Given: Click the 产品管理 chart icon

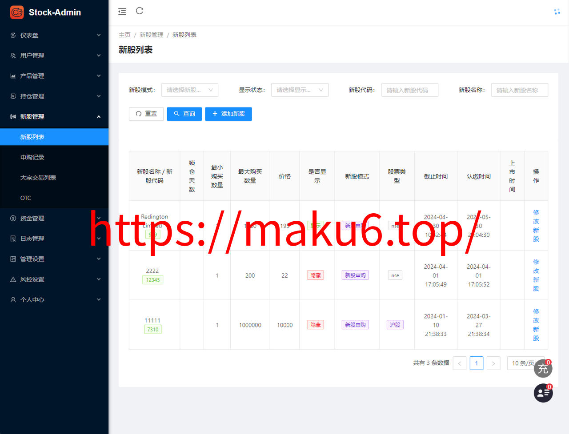Looking at the screenshot, I should [x=13, y=76].
